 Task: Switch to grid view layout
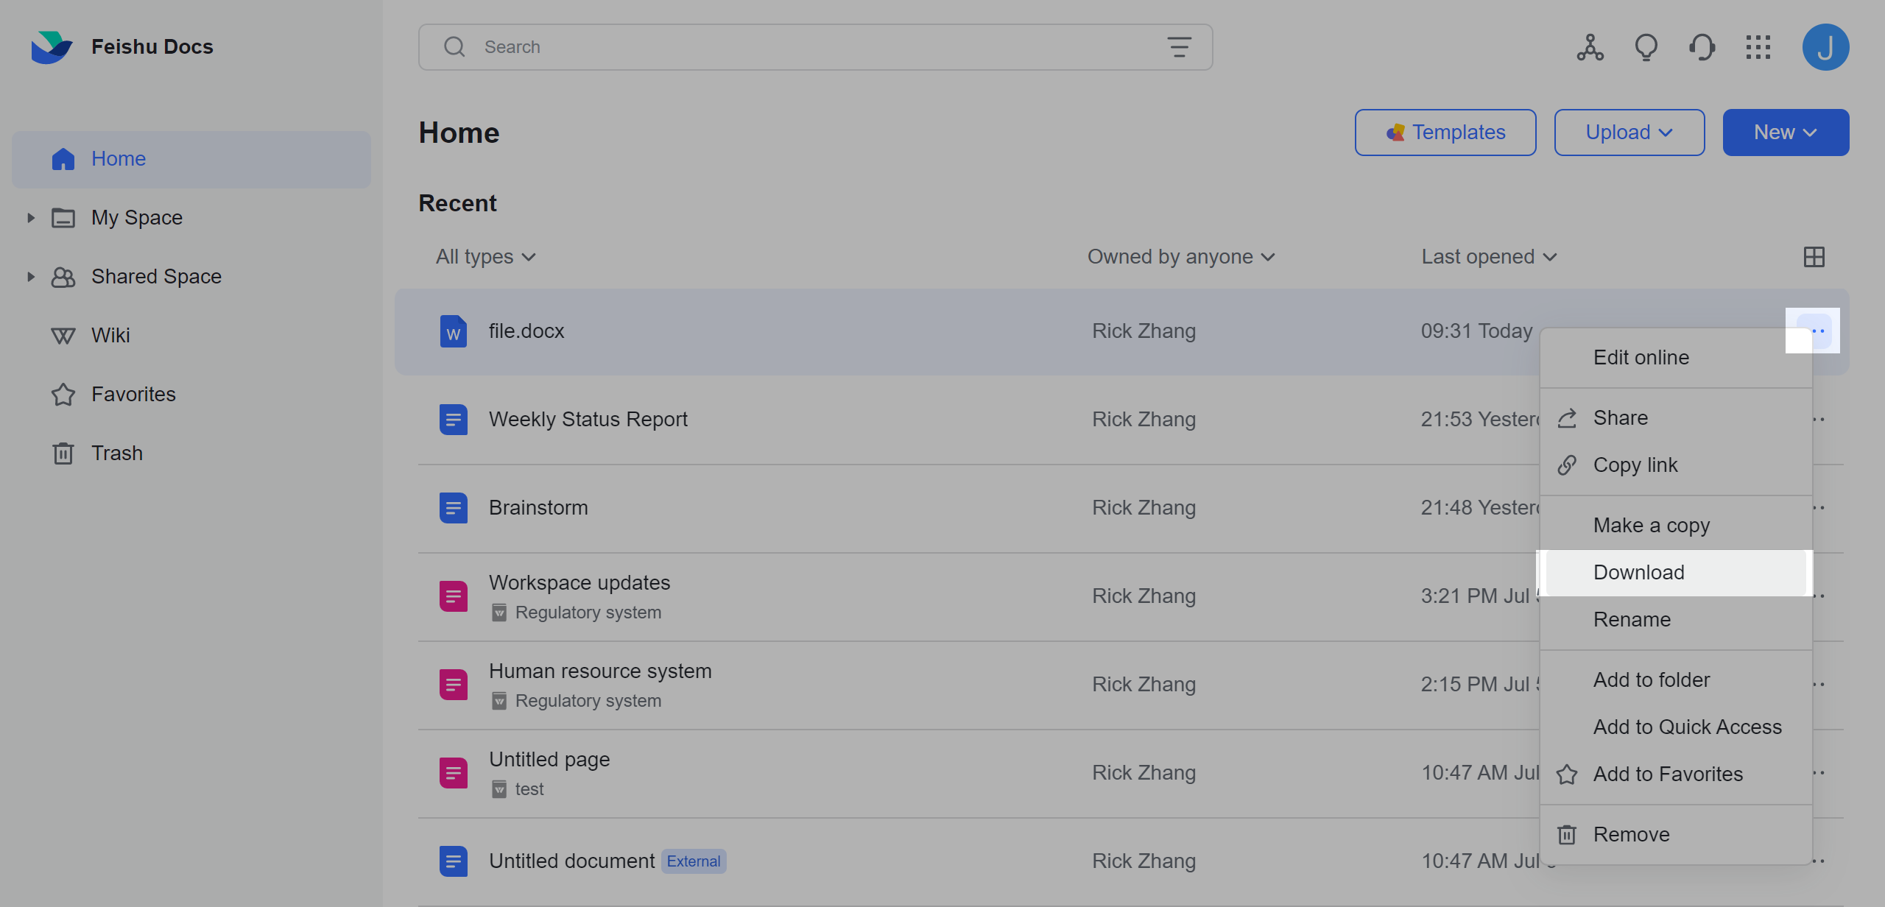point(1814,256)
